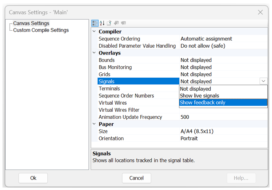
Task: Click the property pages icon in toolbar
Action: point(109,23)
